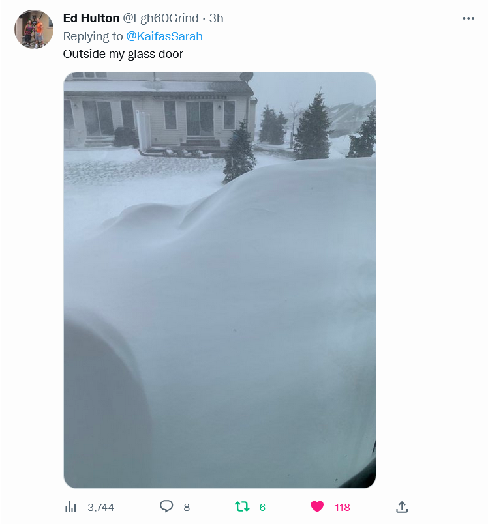
Task: Retweet using the green arrows icon
Action: [242, 506]
